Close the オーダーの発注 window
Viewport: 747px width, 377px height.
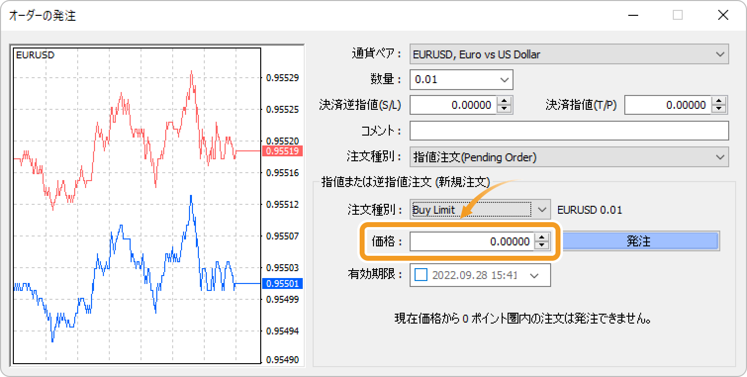pos(723,15)
